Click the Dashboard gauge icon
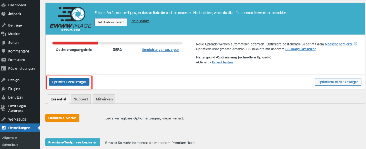366x149 pixels. click(4, 5)
